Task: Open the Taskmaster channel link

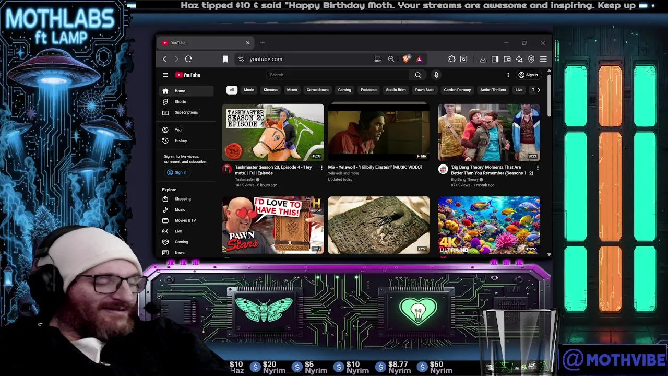Action: tap(245, 179)
